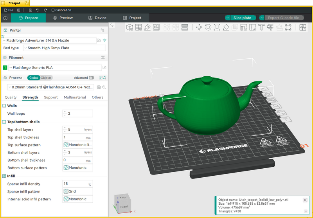
Task: Open the Multimaterial settings tab
Action: coord(75,97)
